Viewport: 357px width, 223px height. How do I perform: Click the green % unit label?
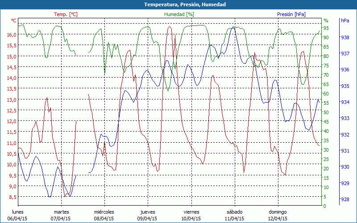pyautogui.click(x=326, y=21)
